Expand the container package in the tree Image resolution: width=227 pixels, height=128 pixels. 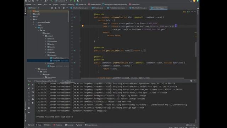46,42
